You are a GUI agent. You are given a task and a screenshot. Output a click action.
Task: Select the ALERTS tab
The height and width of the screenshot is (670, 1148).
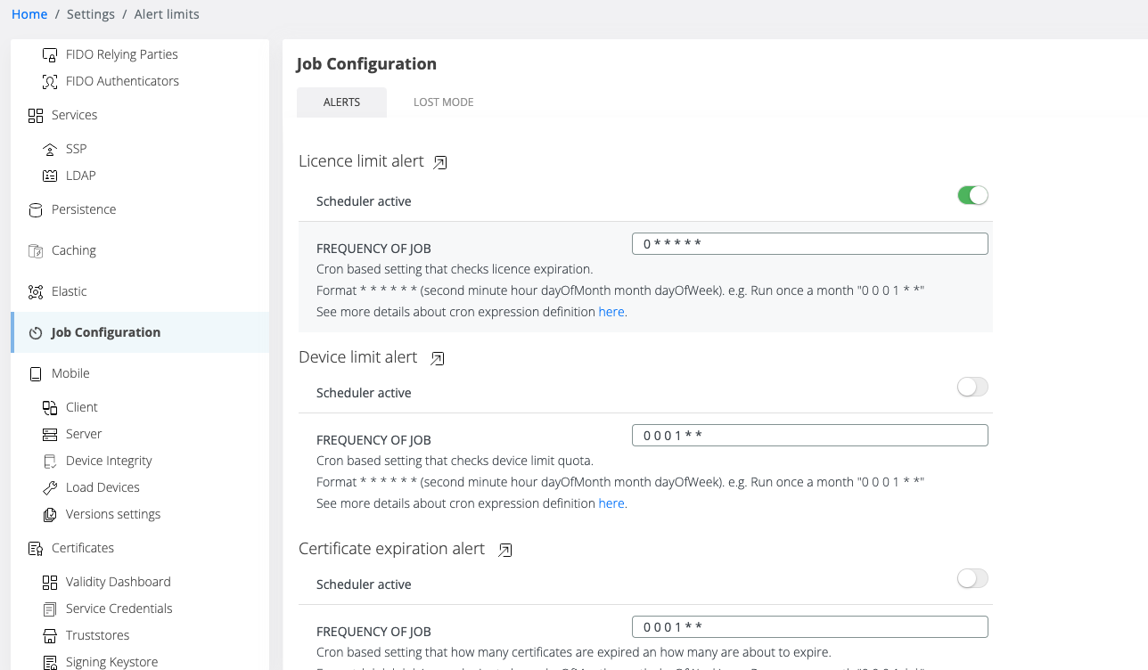341,102
